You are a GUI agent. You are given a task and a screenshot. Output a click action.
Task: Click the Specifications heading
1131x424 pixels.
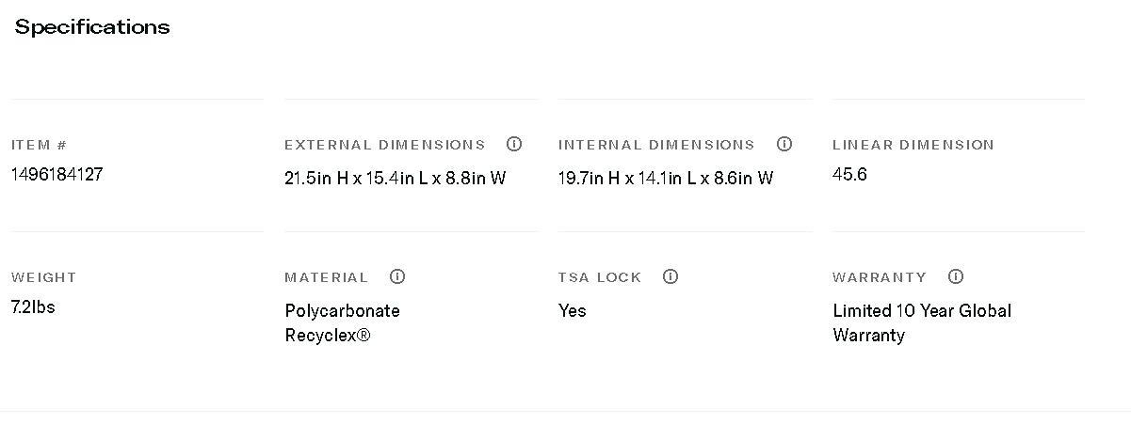pyautogui.click(x=92, y=27)
